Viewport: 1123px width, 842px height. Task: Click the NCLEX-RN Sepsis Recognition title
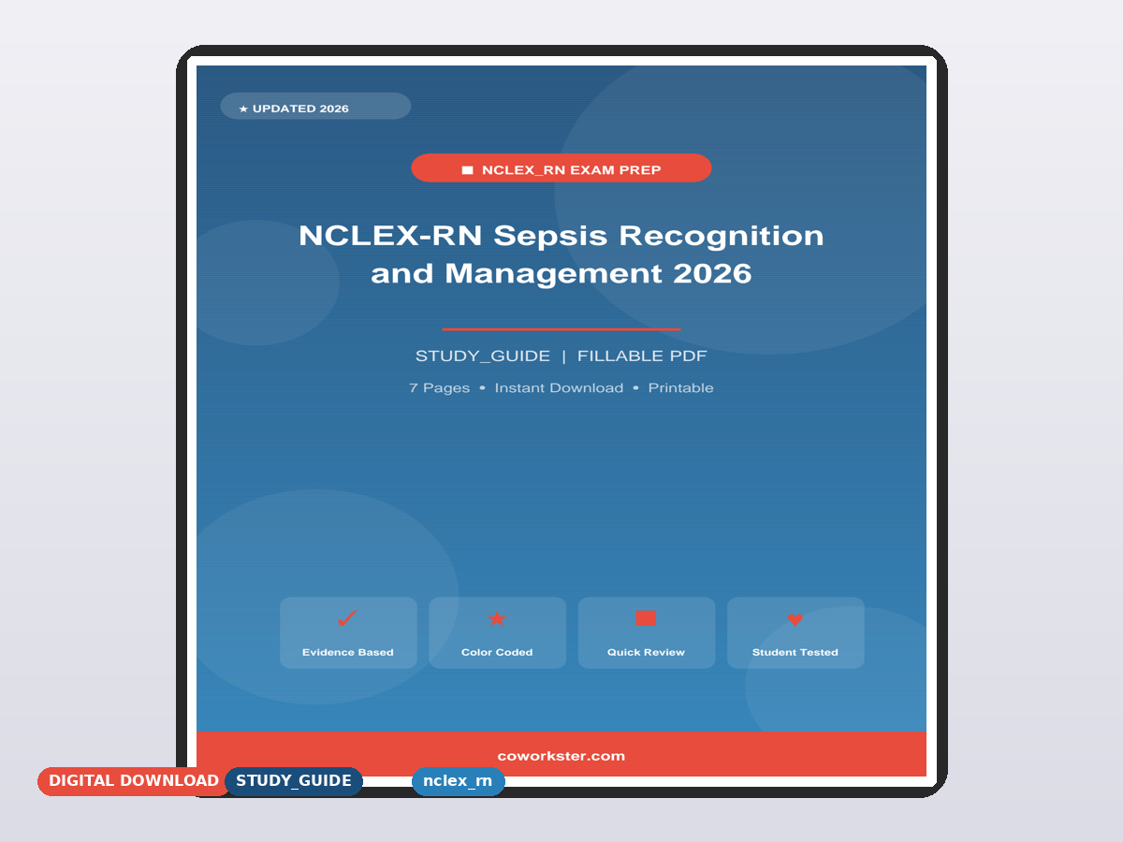click(x=561, y=254)
